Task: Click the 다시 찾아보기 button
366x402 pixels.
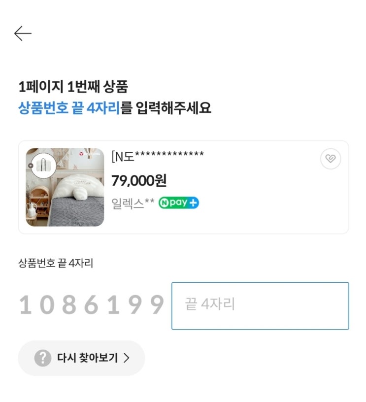Action: click(x=81, y=358)
